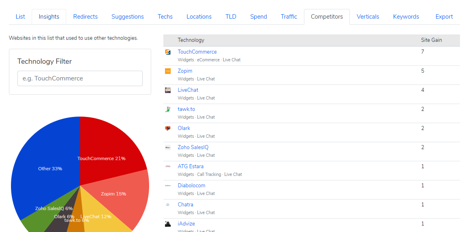Click the tawk.to parrot icon
Image resolution: width=473 pixels, height=232 pixels.
(168, 109)
